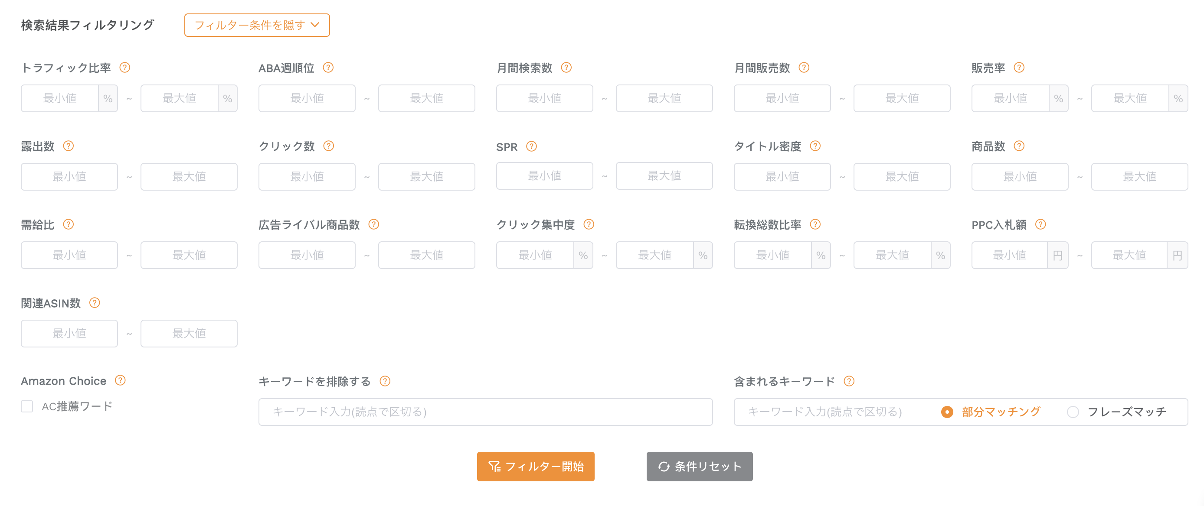Focus トラフィック比率 minimum value field
The height and width of the screenshot is (506, 1204).
(60, 98)
